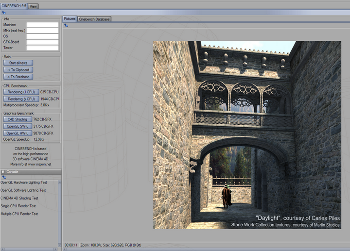Select Multiprocessor Speedup 3.06 x value

[x=45, y=105]
